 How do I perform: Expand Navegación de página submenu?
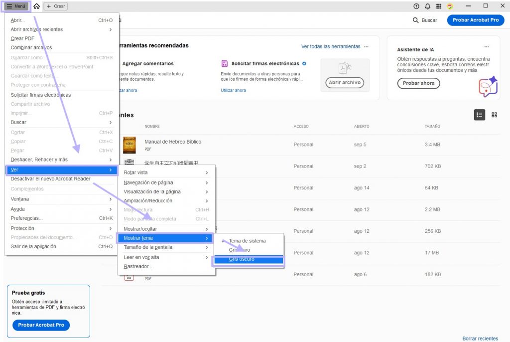click(166, 183)
